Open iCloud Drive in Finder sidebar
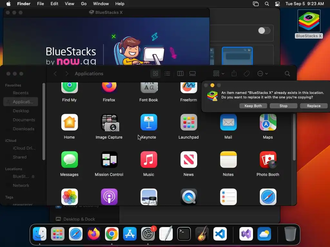 (x=24, y=148)
